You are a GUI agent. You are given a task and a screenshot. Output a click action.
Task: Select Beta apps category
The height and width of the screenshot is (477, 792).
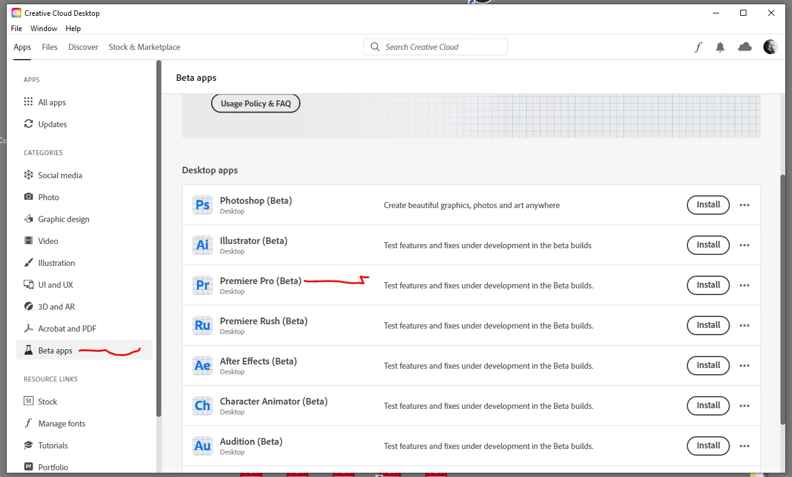(84, 350)
